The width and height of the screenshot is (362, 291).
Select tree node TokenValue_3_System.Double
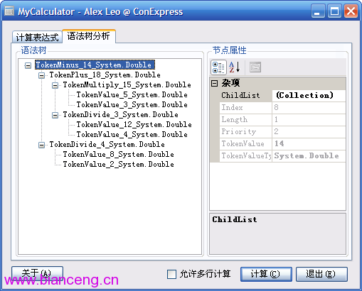(132, 104)
